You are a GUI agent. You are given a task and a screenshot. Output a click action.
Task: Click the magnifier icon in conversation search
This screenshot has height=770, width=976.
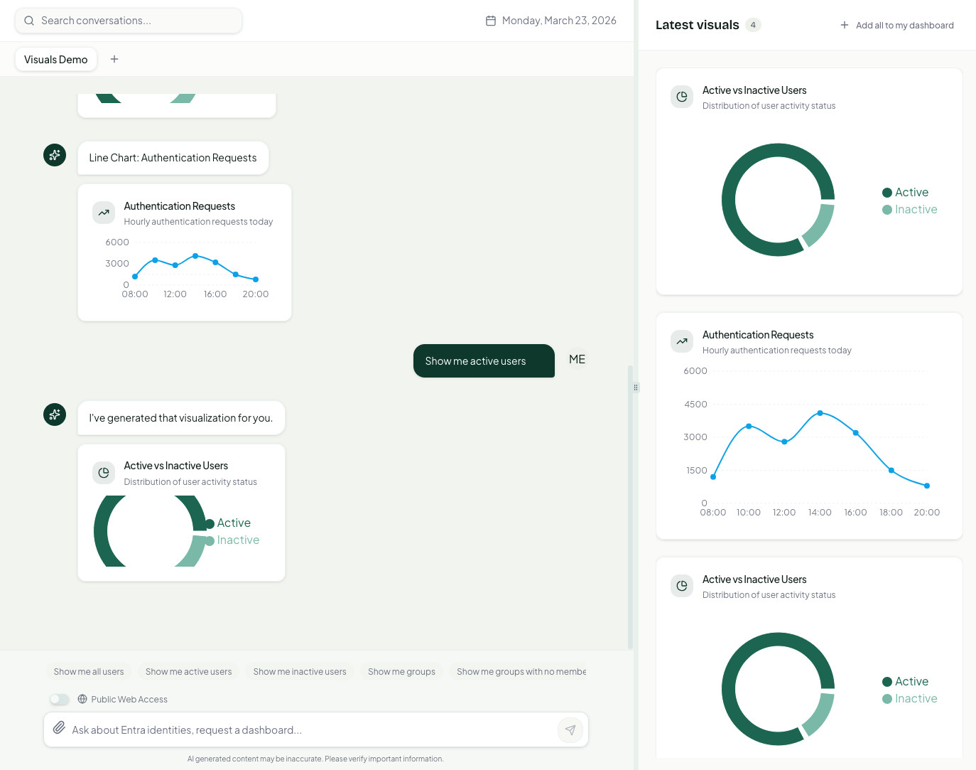click(29, 21)
